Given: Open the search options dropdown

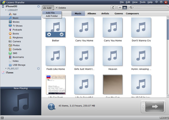Looking at the screenshot, I should [x=132, y=8].
